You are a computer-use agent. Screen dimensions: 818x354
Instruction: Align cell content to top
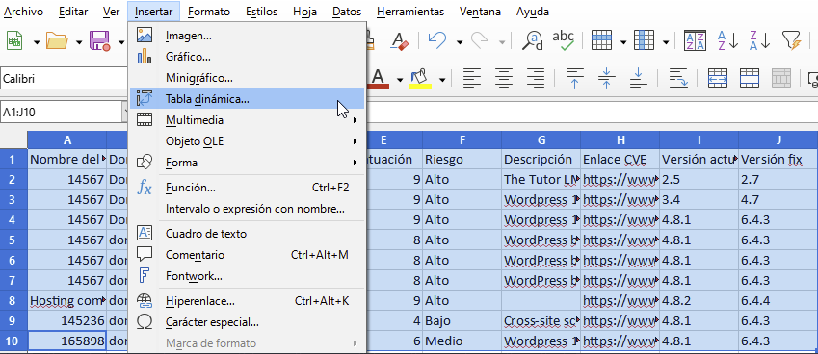pyautogui.click(x=574, y=79)
